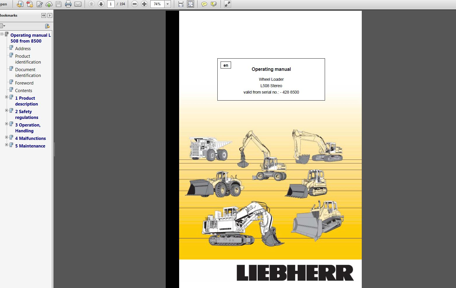This screenshot has height=288, width=456.
Task: Open Document identification bookmark
Action: [x=28, y=73]
